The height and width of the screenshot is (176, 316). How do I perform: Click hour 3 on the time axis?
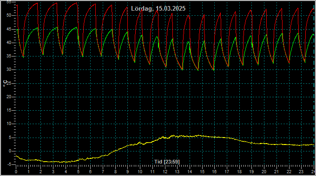(53, 172)
